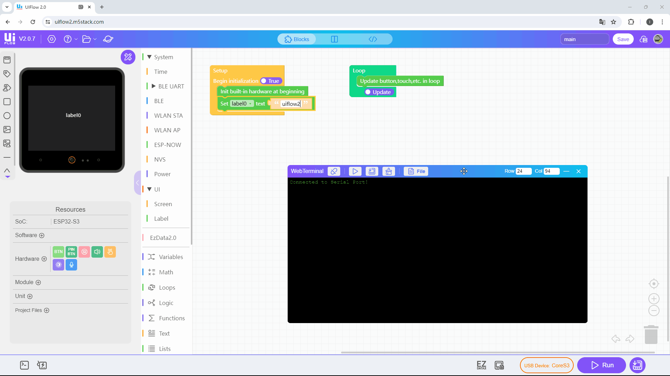Select the image widget tool
The image size is (670, 376).
coord(7,130)
